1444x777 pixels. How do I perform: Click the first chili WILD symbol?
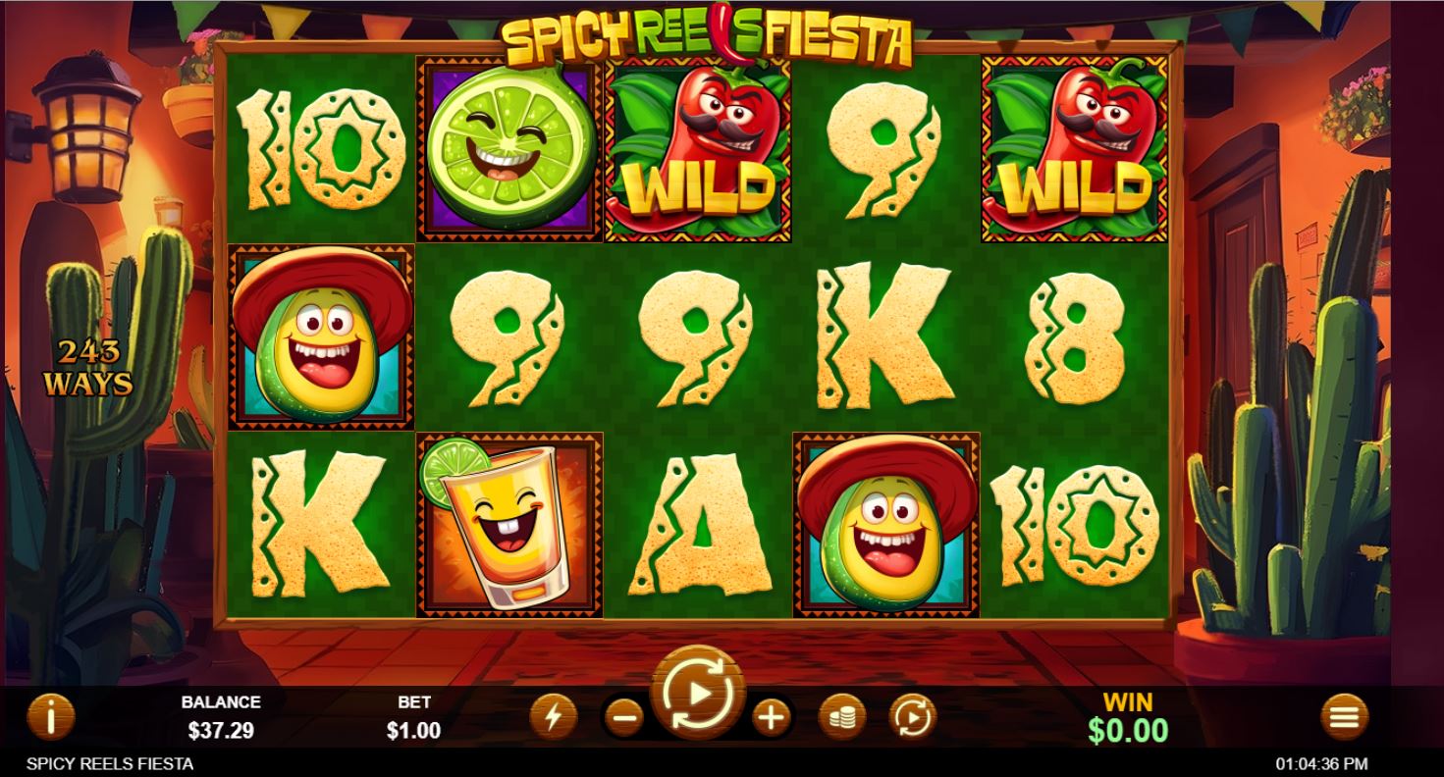point(698,148)
